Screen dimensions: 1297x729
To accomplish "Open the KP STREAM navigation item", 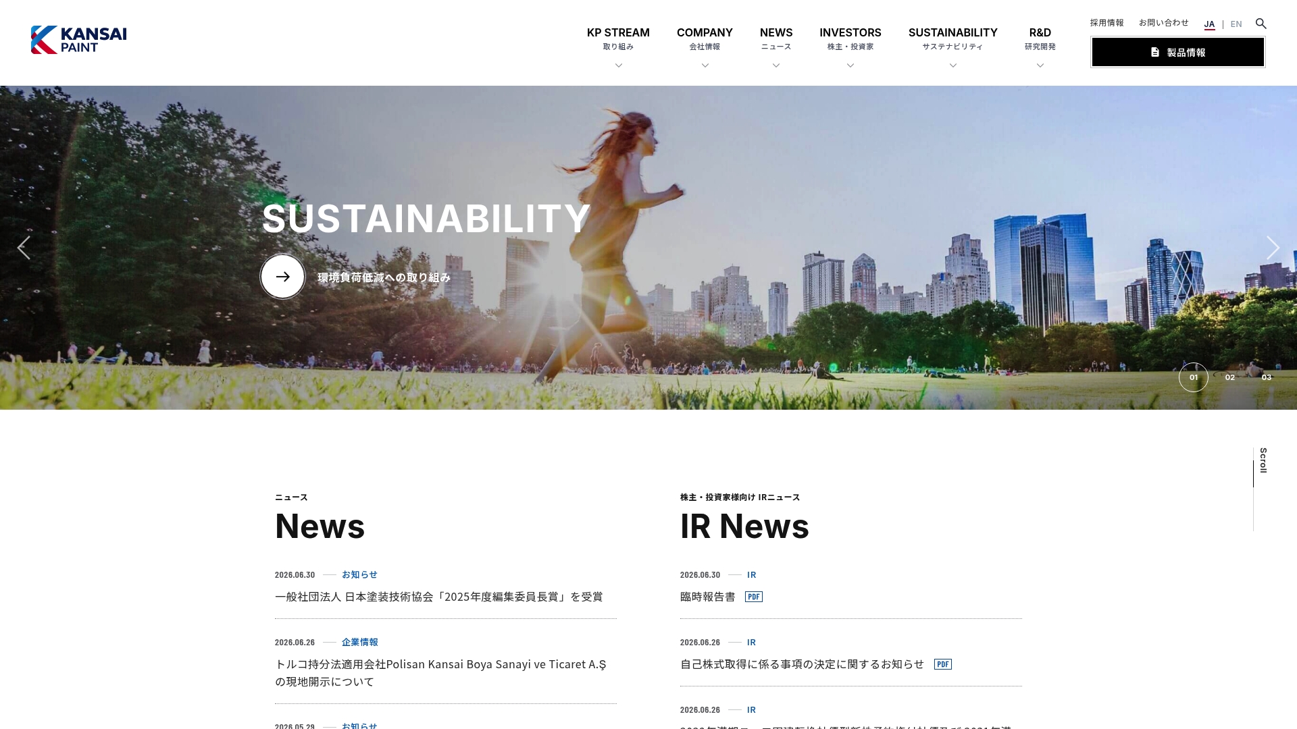I will pos(618,38).
